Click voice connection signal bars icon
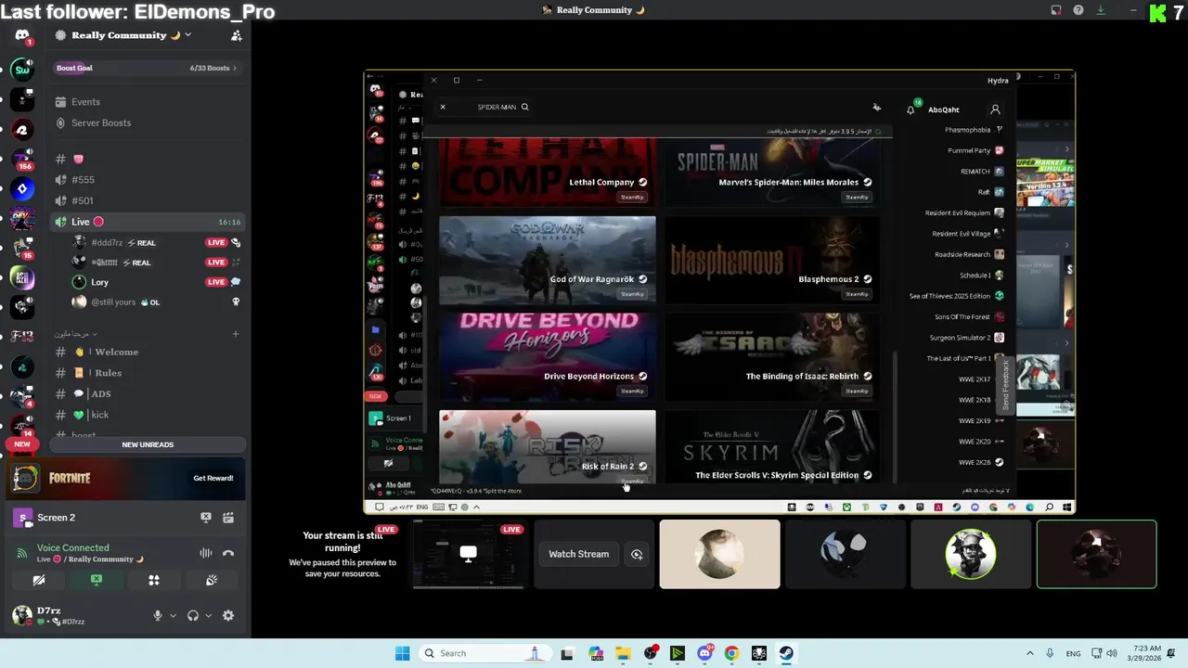1188x668 pixels. coord(22,553)
